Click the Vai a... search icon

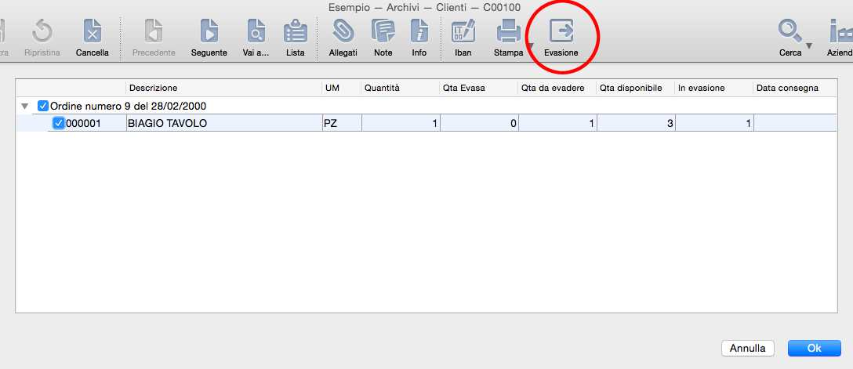256,31
